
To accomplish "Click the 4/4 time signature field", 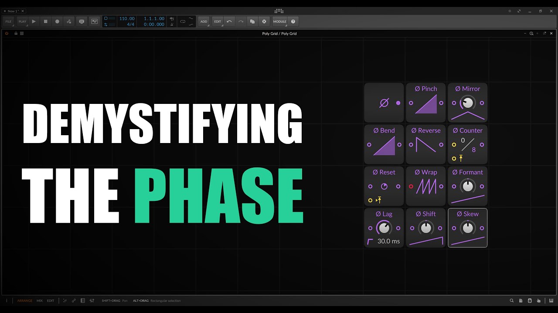I will point(130,24).
